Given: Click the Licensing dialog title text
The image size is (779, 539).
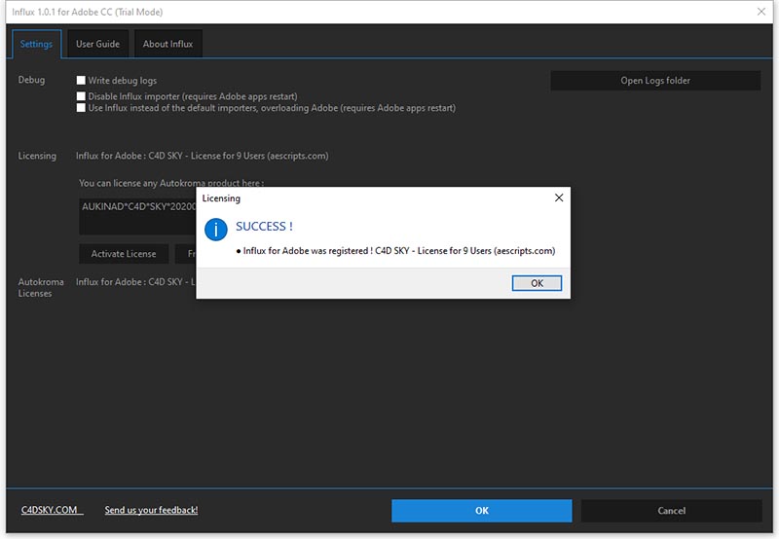Looking at the screenshot, I should pos(221,198).
